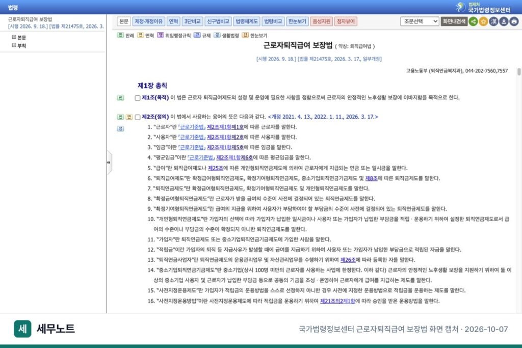Open the 3단비교 tab
This screenshot has width=522, height=348.
[x=192, y=21]
